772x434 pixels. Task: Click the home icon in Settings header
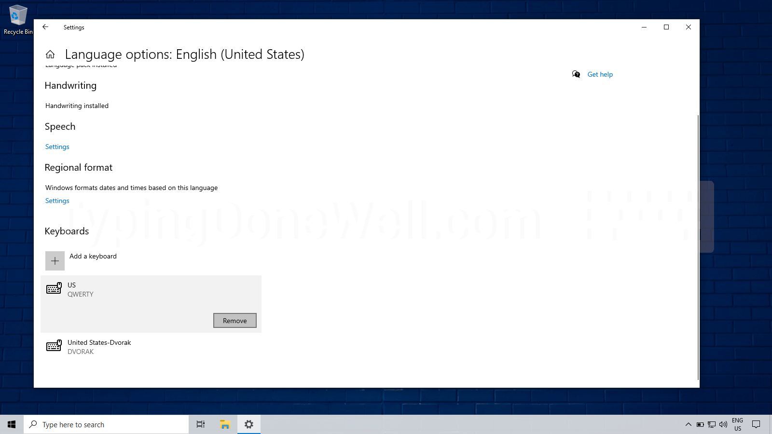point(50,54)
